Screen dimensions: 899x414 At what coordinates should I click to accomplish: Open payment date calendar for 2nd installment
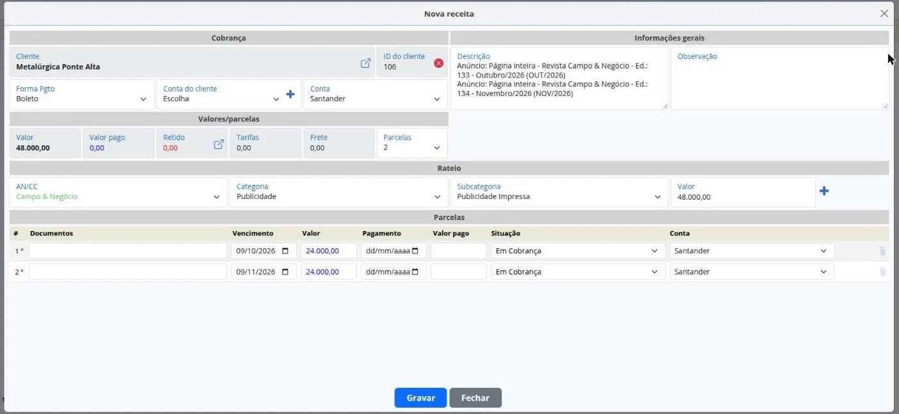(x=415, y=272)
